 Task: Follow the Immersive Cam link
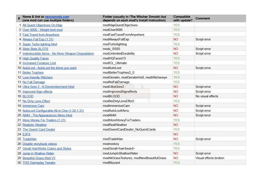tap(32, 106)
